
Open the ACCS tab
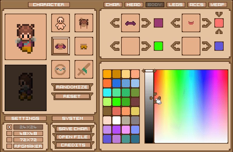(197, 5)
